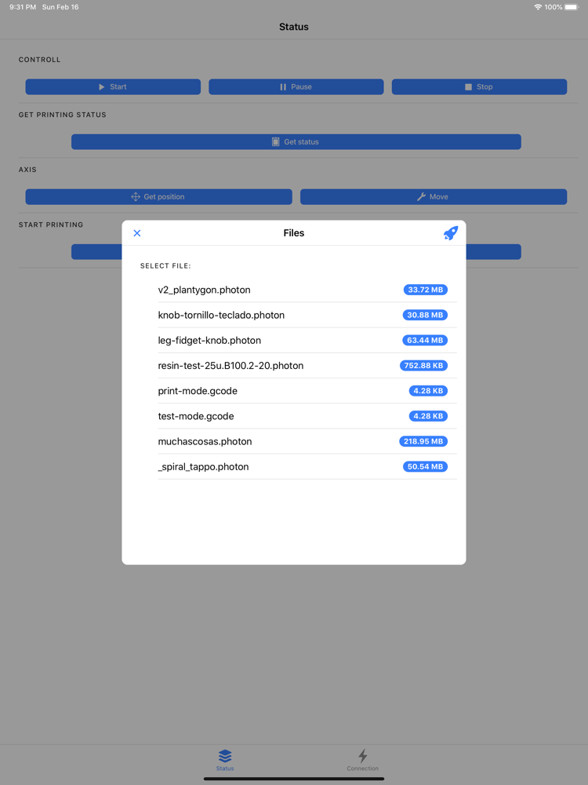Screen dimensions: 588x785
Task: Click the 50.54 MB size badge
Action: click(426, 466)
